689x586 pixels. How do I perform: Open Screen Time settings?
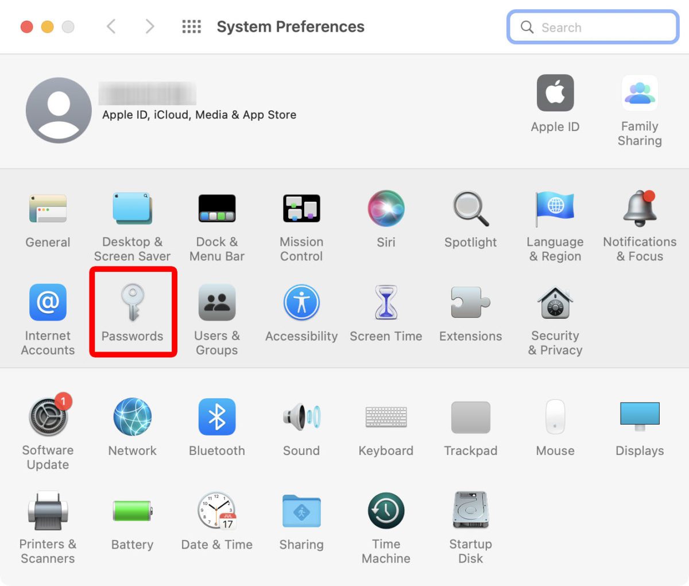click(386, 313)
